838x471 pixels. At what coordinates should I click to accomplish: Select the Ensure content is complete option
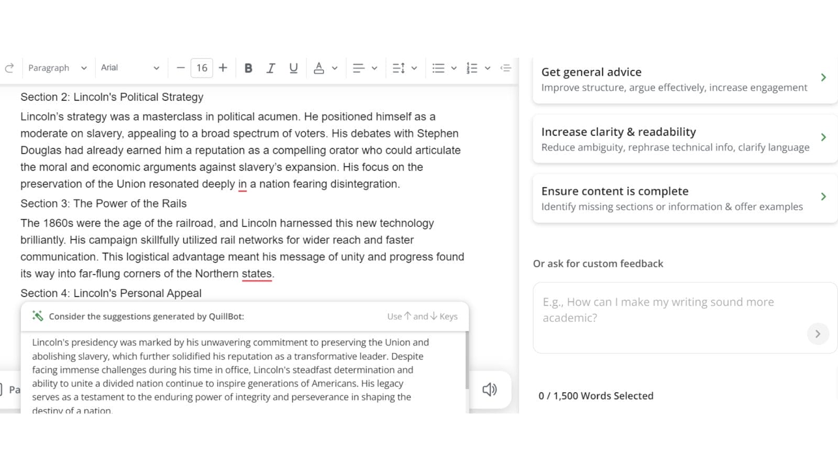[681, 198]
